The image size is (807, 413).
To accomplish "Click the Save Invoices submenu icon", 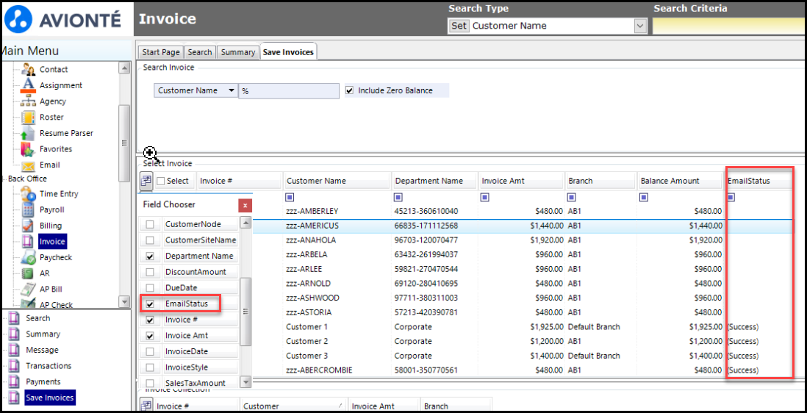I will [14, 398].
